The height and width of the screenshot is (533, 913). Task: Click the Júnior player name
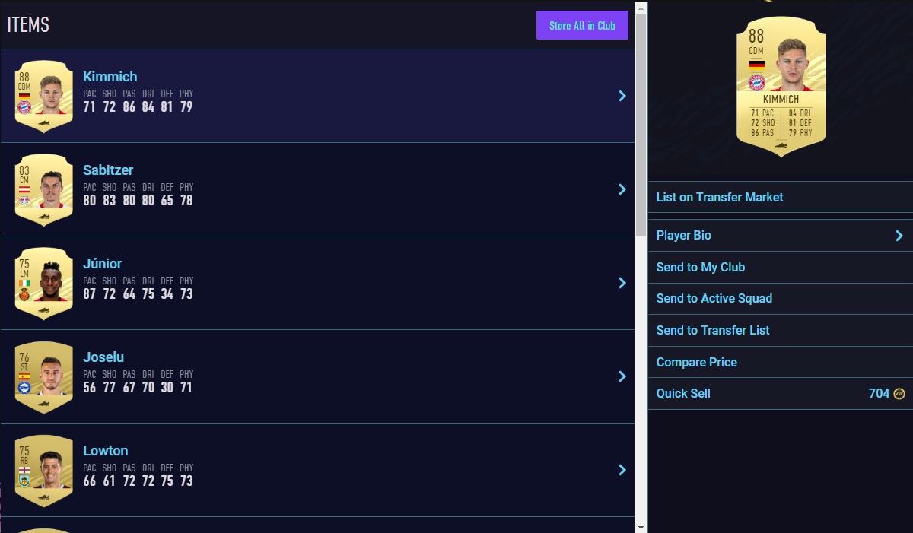pyautogui.click(x=103, y=264)
